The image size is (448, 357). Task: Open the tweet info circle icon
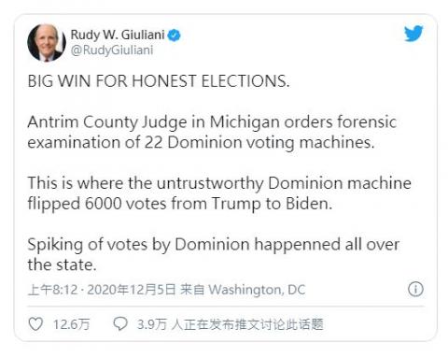pyautogui.click(x=415, y=289)
